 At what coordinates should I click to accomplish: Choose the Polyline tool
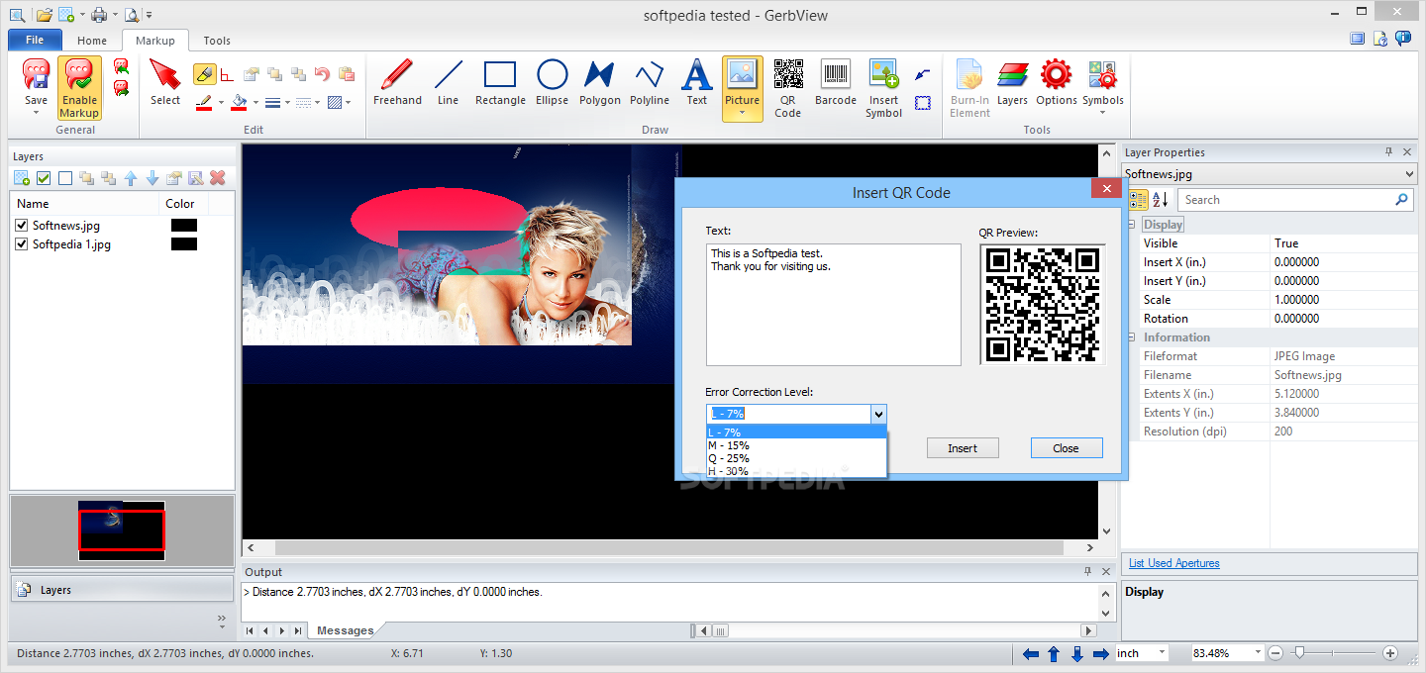point(650,83)
